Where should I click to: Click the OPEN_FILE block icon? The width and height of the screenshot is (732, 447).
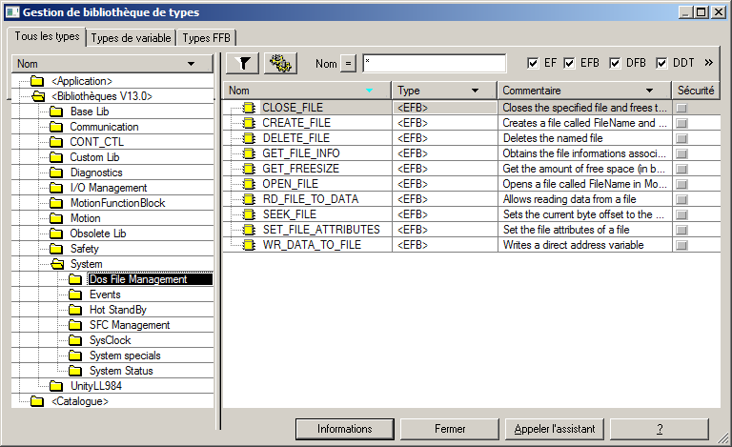(x=249, y=184)
